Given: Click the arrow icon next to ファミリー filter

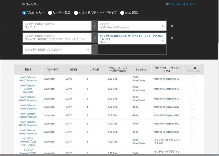Looking at the screenshot, I should coord(95,26).
